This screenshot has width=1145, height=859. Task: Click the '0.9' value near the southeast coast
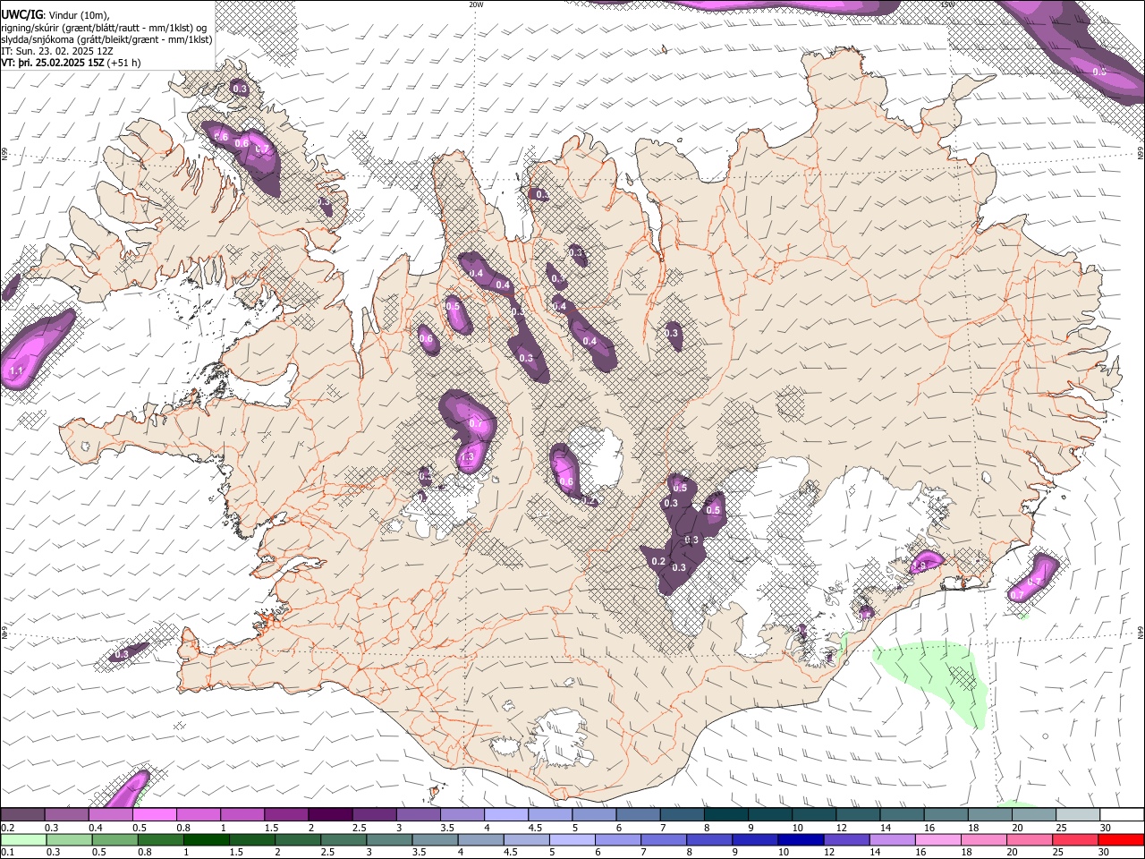[x=920, y=566]
